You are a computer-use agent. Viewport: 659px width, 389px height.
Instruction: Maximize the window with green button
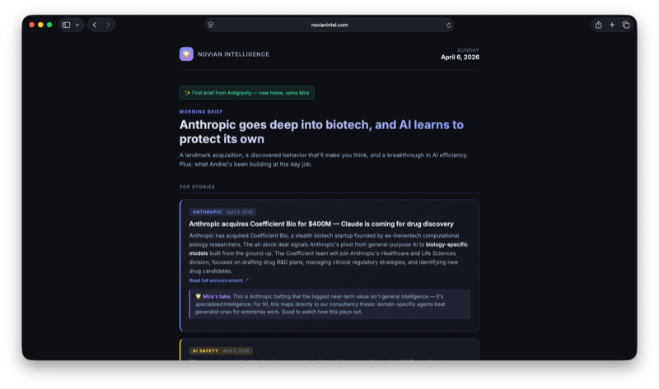pos(49,25)
